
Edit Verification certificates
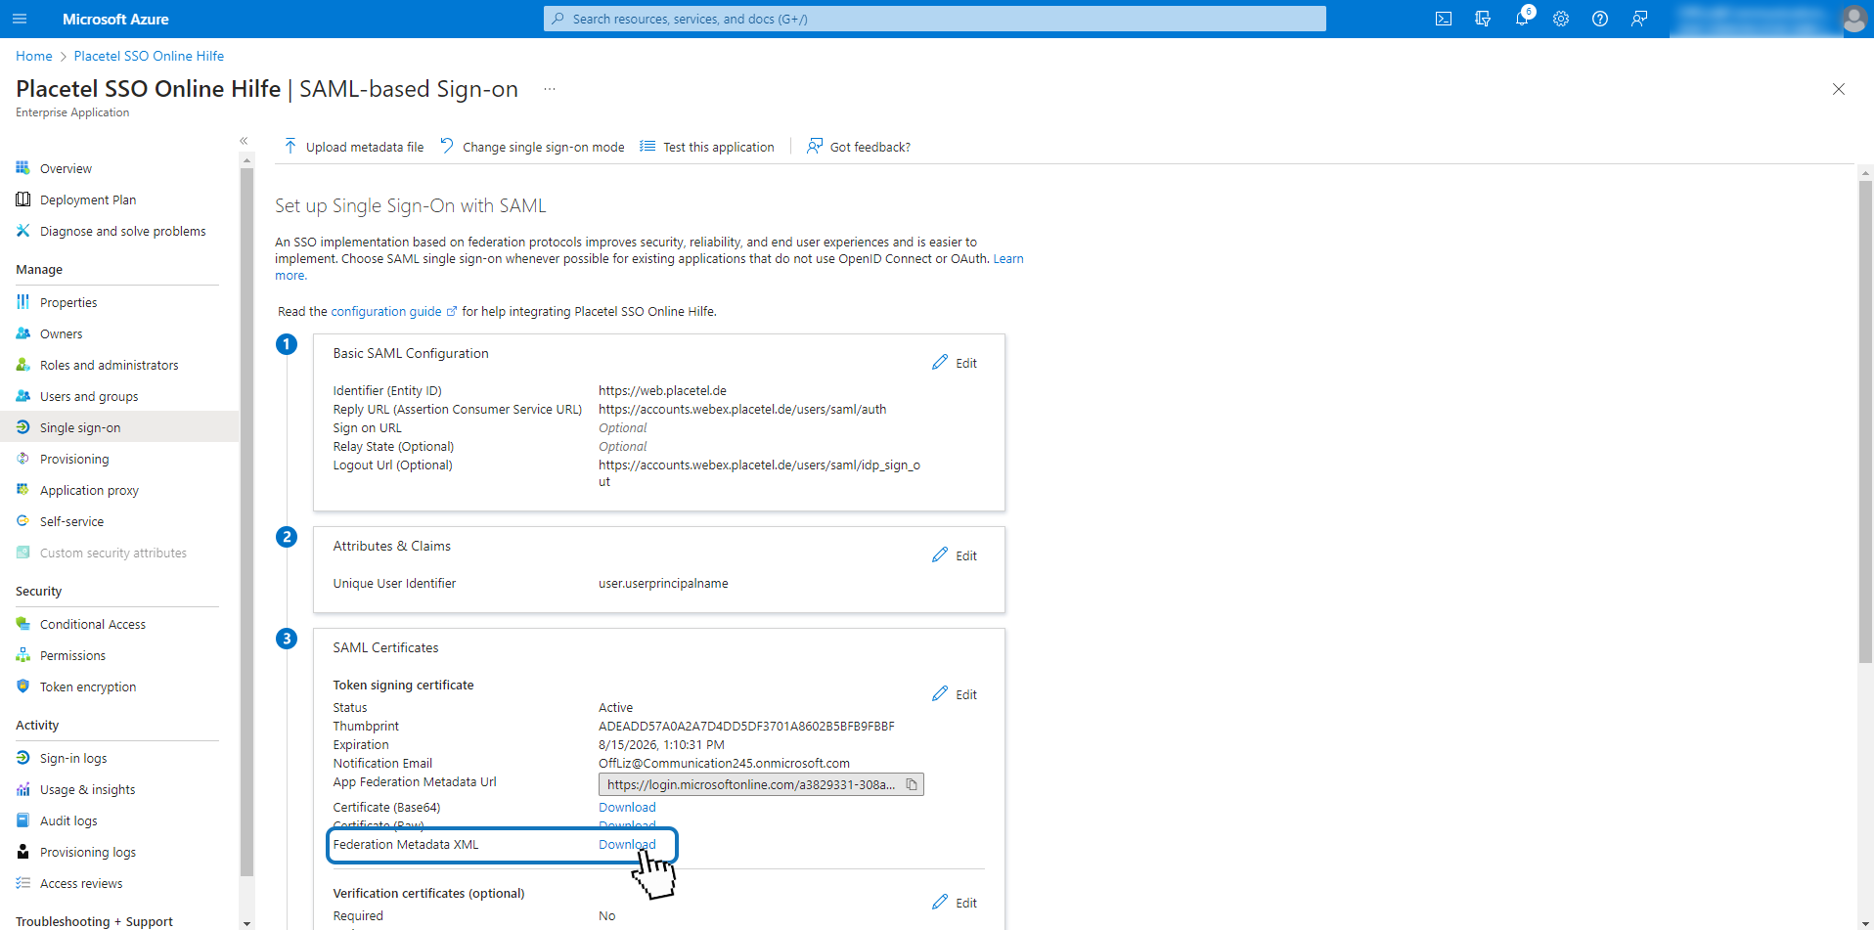click(955, 903)
